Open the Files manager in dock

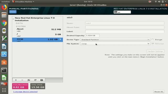pyautogui.click(x=4, y=15)
